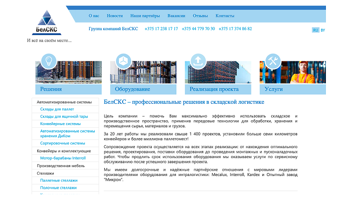Click the upload arrow icon above Реализация проекта

[x=198, y=61]
